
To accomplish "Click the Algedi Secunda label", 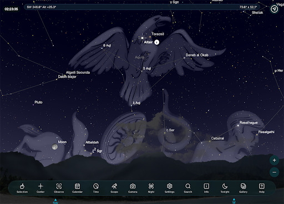I will point(78,73).
